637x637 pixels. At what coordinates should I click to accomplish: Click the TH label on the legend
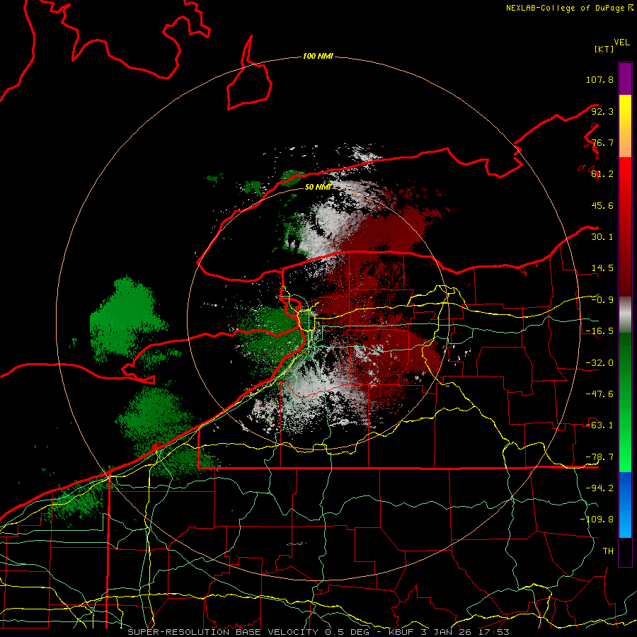(608, 551)
